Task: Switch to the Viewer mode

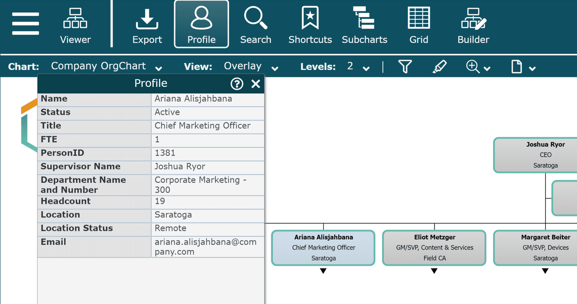Action: (75, 25)
